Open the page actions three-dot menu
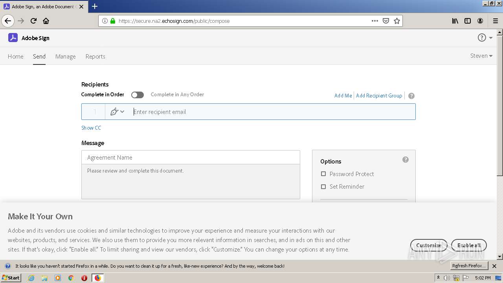503x283 pixels. [x=375, y=21]
